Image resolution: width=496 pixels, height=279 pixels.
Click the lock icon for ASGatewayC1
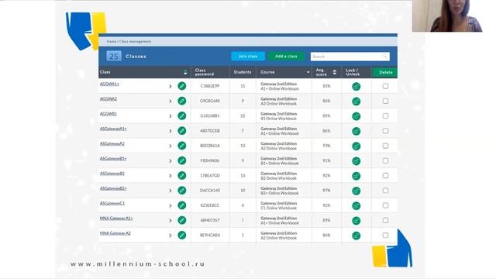click(x=356, y=205)
